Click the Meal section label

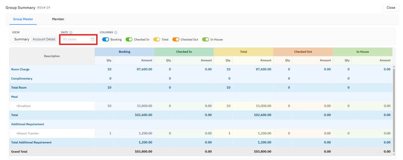pyautogui.click(x=14, y=96)
